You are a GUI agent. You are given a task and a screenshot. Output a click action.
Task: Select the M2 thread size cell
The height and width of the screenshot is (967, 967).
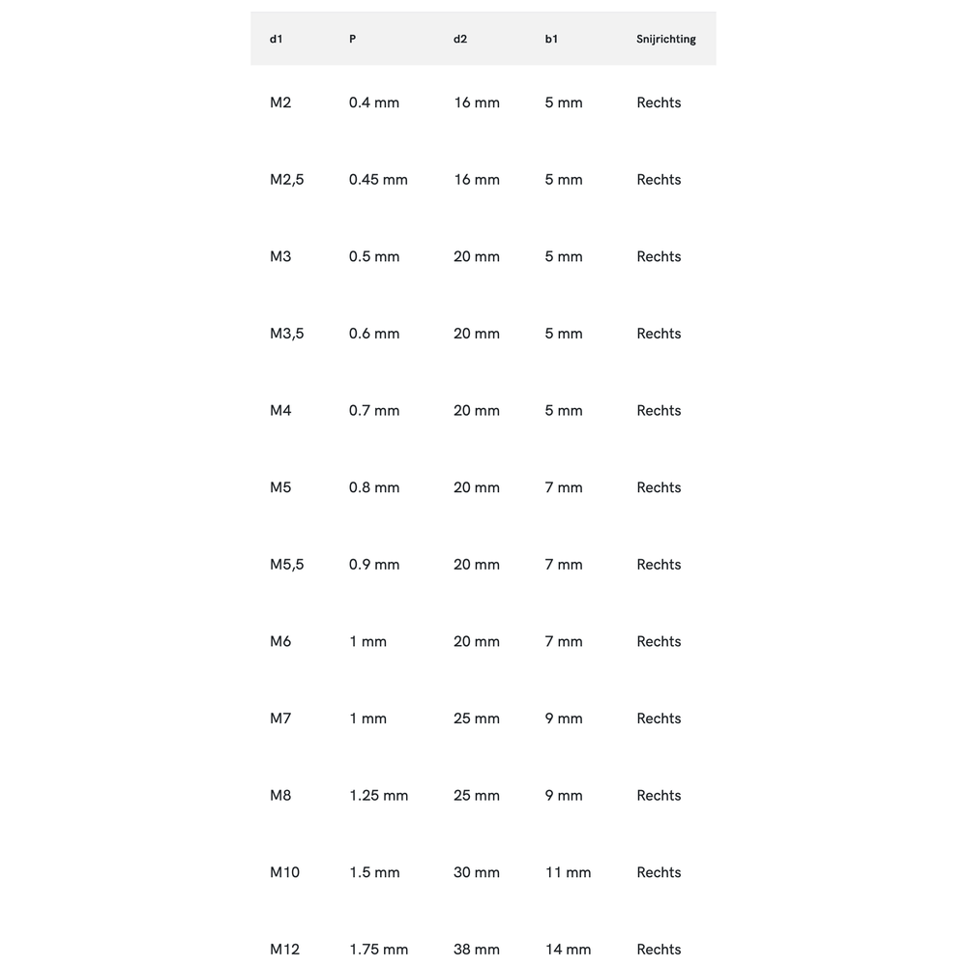(280, 103)
